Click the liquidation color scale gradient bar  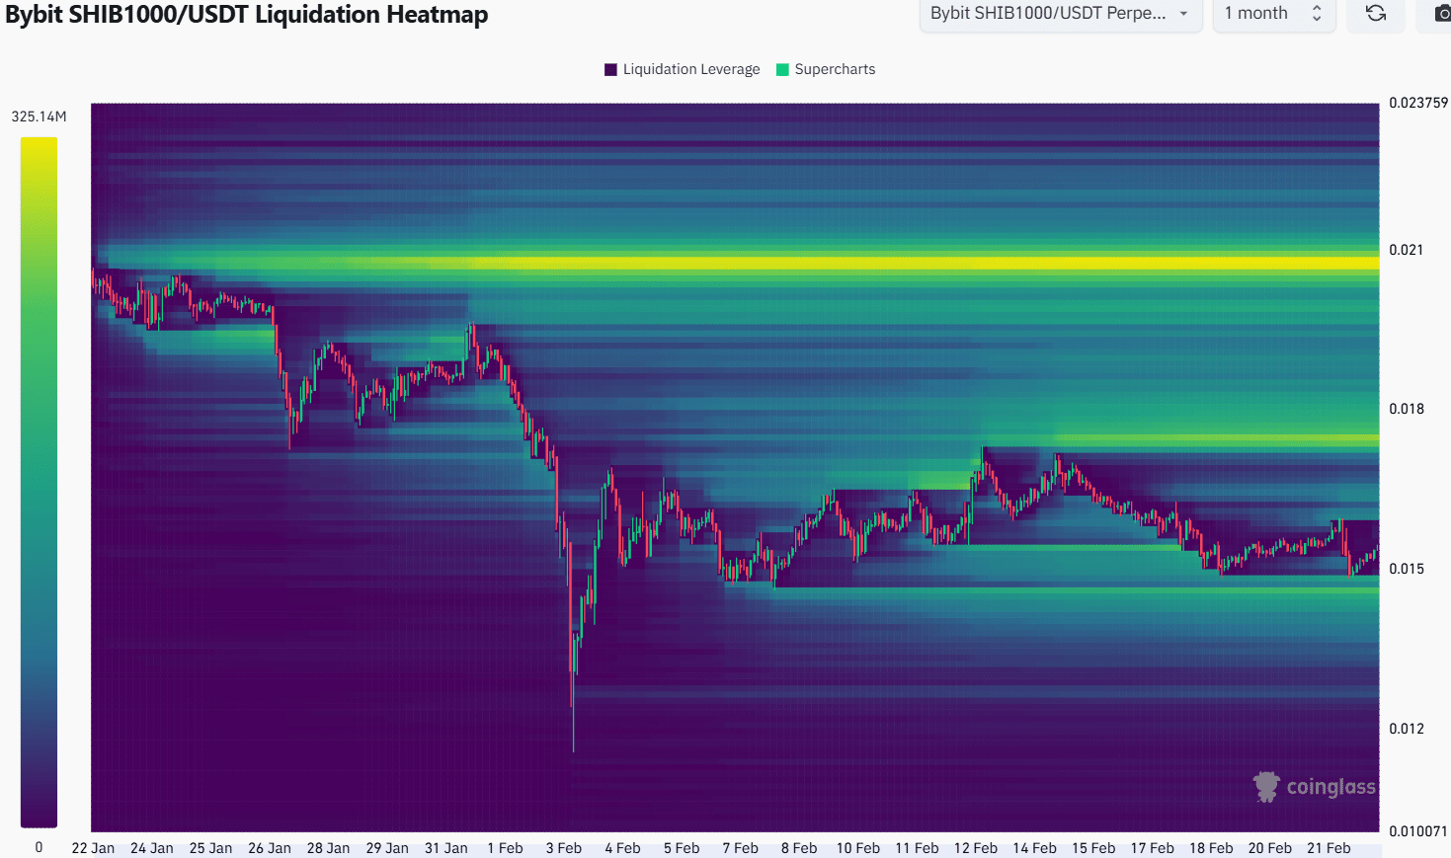tap(40, 482)
